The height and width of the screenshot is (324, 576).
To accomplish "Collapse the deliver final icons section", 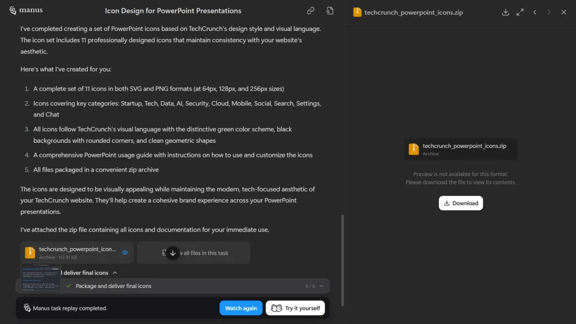I will (x=115, y=272).
